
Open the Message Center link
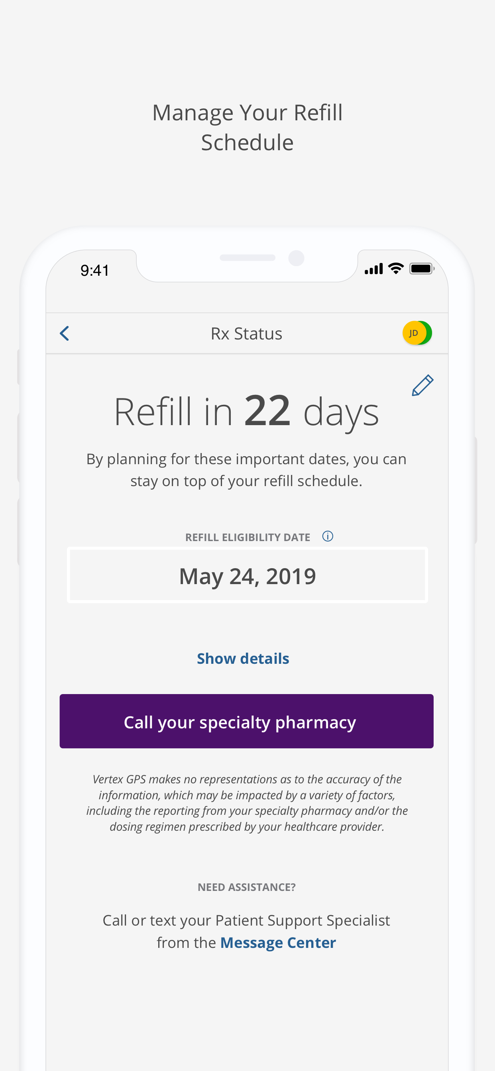coord(278,943)
